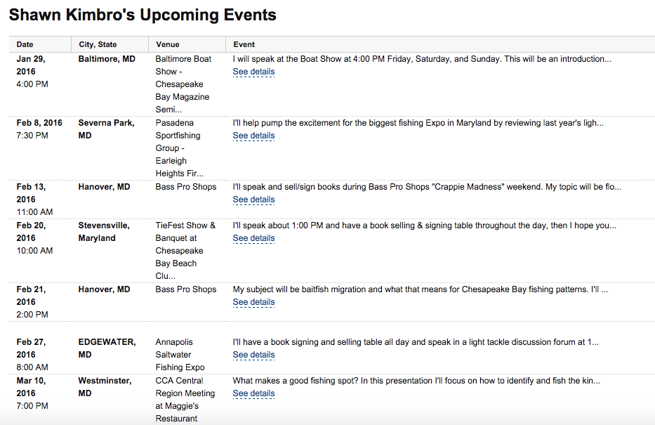Click the Shawn Kimbro's Upcoming Events heading

[143, 15]
